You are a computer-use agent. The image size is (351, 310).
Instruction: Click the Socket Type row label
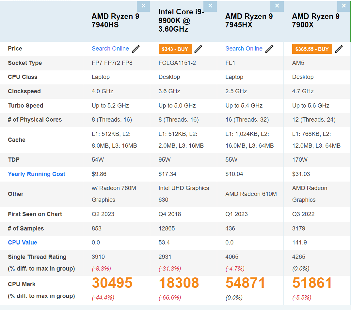pos(24,63)
